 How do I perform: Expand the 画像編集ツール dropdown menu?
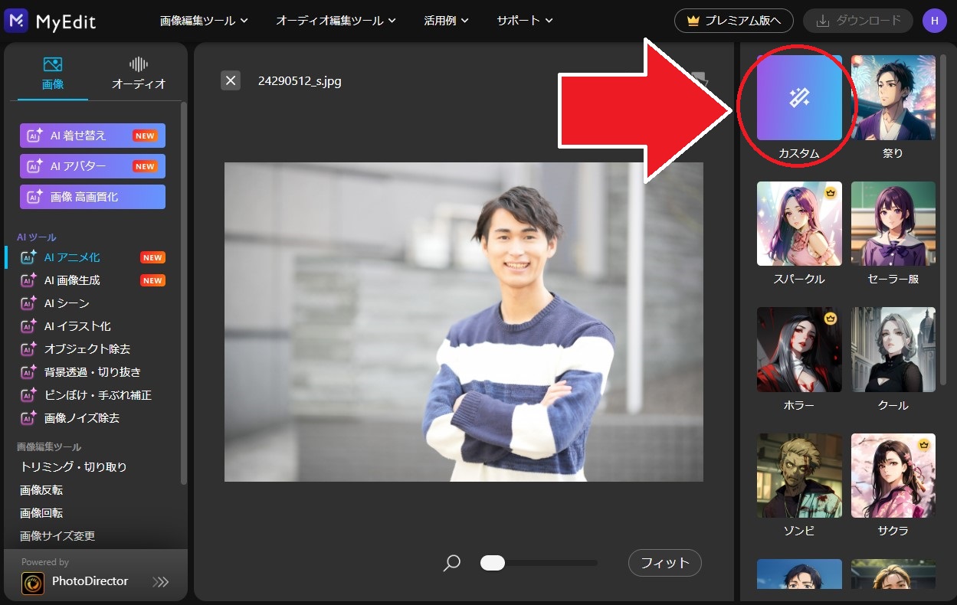click(x=204, y=21)
